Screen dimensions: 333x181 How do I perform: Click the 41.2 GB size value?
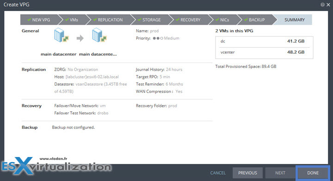click(296, 41)
